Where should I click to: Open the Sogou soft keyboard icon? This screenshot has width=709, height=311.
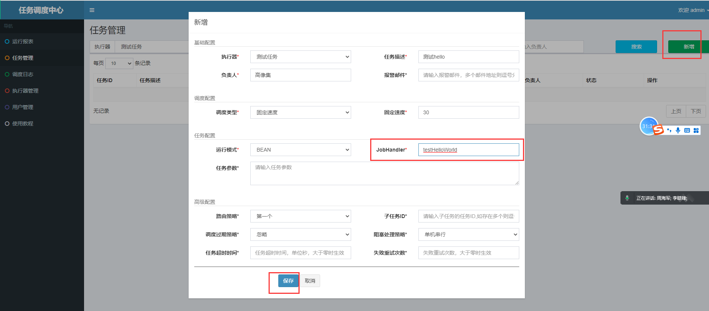687,130
